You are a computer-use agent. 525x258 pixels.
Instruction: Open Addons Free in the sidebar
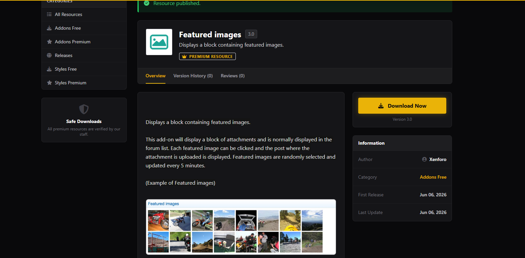click(x=84, y=28)
